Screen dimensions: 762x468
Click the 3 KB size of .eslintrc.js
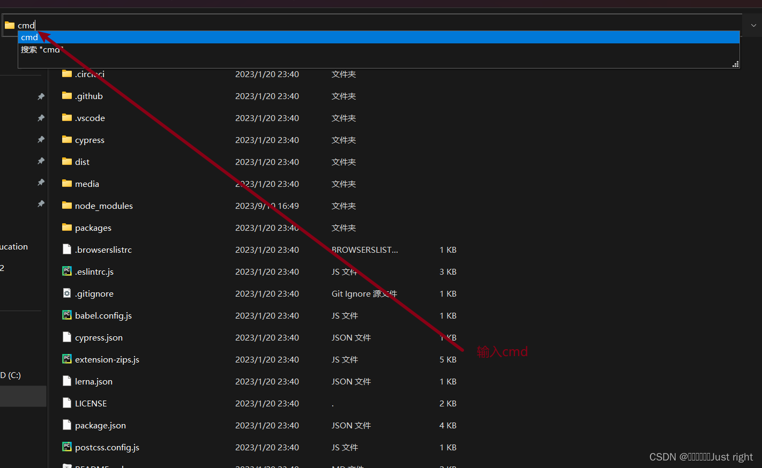[x=448, y=271]
